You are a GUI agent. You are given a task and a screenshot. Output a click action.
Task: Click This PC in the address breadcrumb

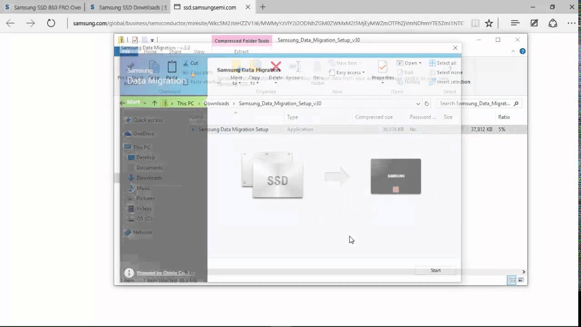click(185, 103)
